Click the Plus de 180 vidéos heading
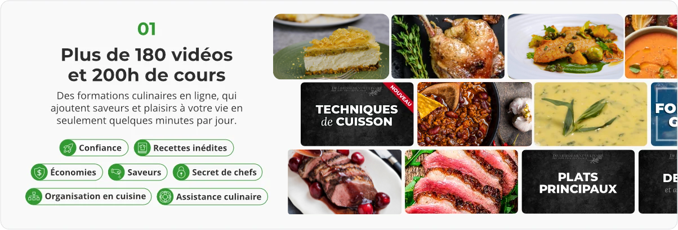This screenshot has height=230, width=678. [146, 55]
